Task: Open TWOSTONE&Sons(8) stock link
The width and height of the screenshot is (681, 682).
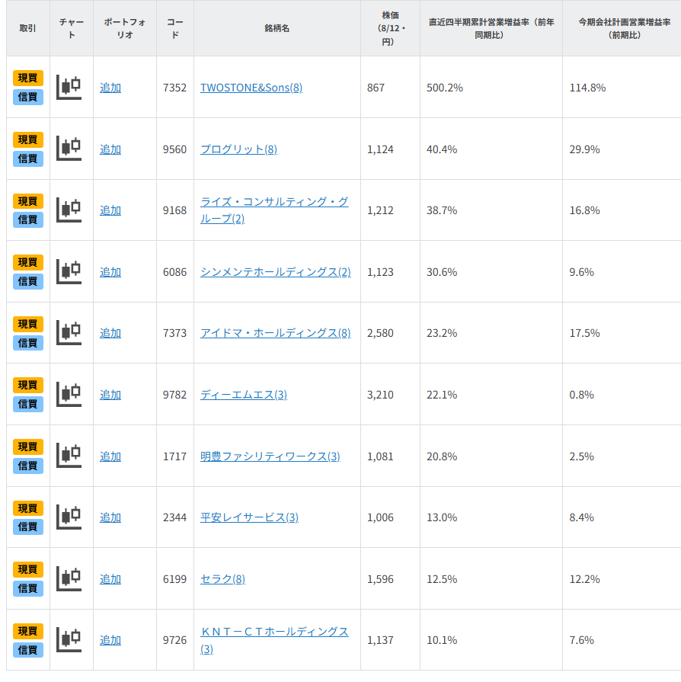Action: pyautogui.click(x=251, y=88)
